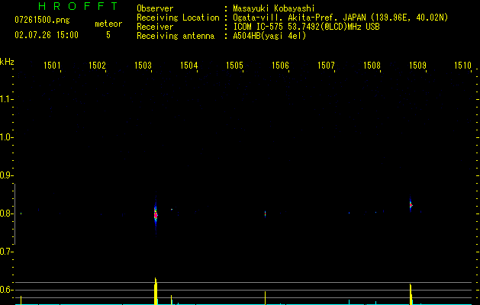Click the 1508 time axis label
The image size is (480, 305).
pyautogui.click(x=372, y=66)
